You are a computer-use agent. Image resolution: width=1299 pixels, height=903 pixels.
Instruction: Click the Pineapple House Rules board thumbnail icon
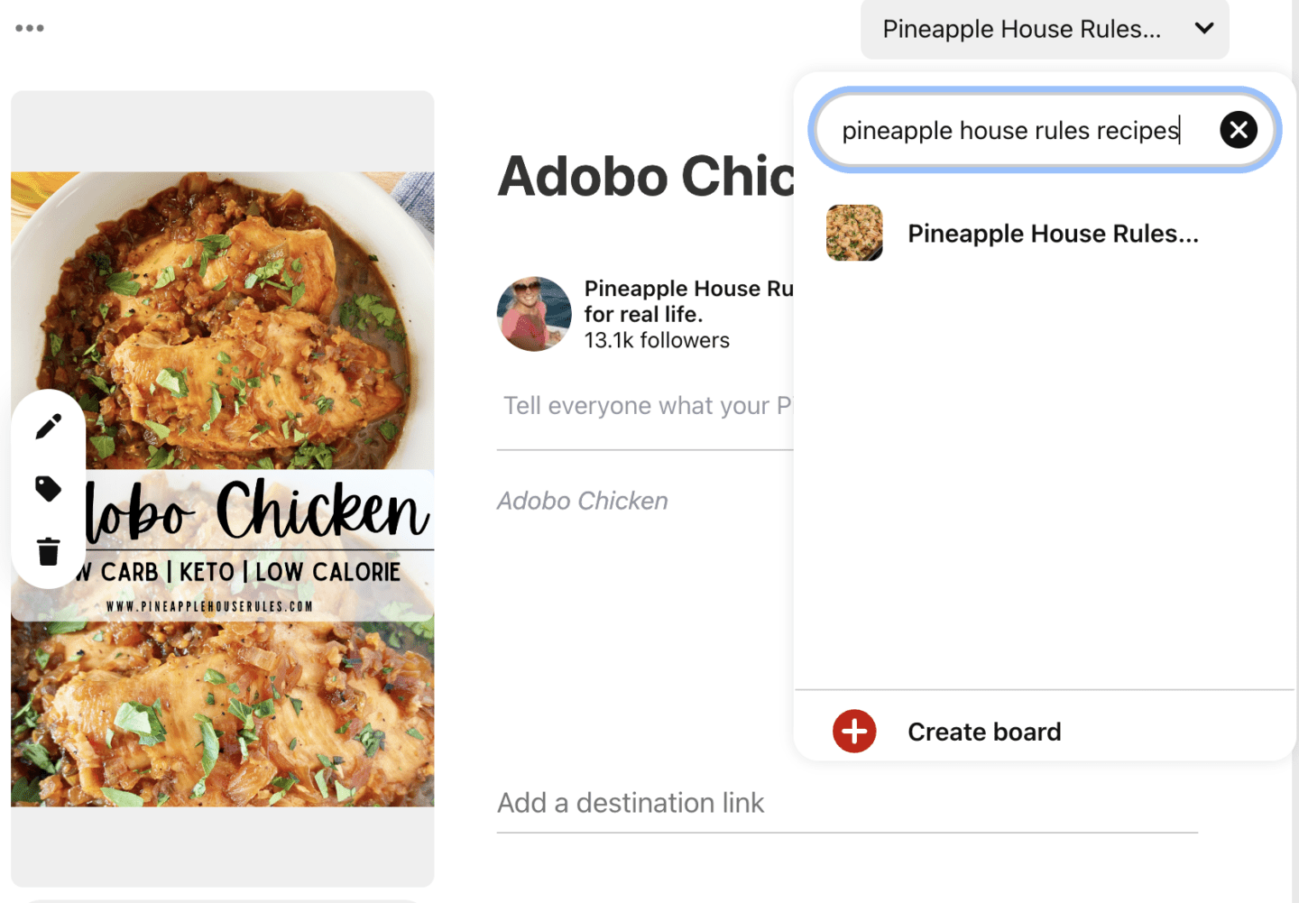[x=854, y=233]
